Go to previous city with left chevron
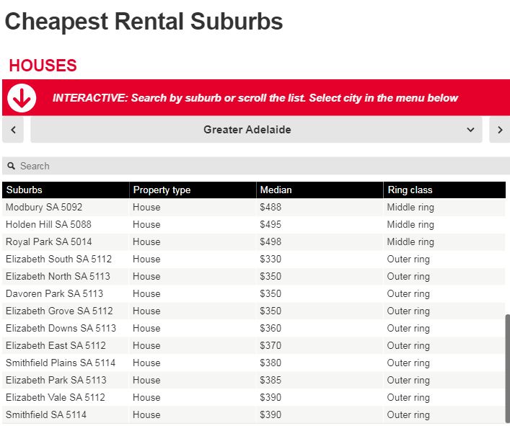Viewport: 510px width, 426px height. 13,130
